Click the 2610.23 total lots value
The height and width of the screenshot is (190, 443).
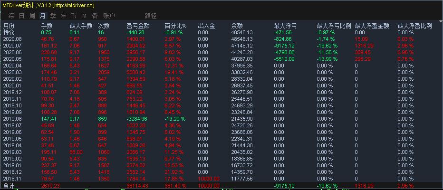pyautogui.click(x=50, y=186)
